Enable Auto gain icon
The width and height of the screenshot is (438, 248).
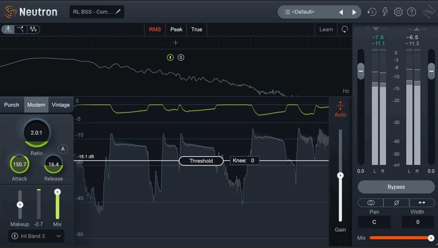click(340, 106)
